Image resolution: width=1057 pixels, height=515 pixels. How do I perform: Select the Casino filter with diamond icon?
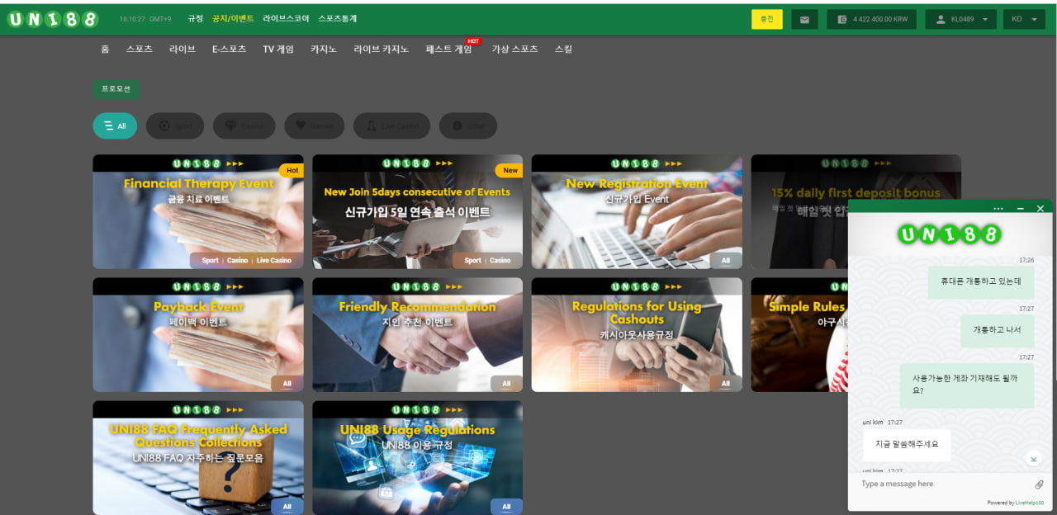point(244,126)
